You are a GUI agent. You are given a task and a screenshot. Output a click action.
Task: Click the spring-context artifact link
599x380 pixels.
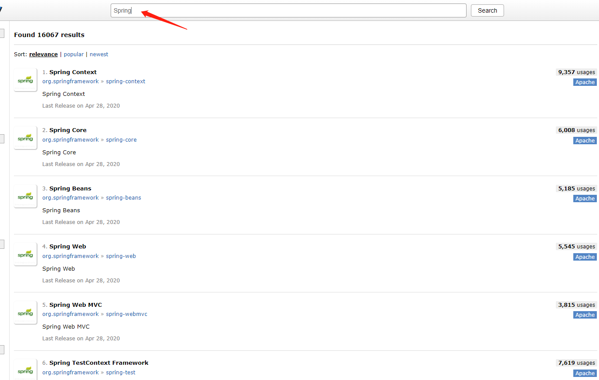125,81
